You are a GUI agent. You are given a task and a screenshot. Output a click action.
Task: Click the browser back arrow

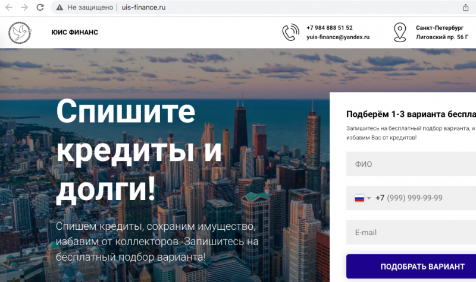tap(9, 7)
